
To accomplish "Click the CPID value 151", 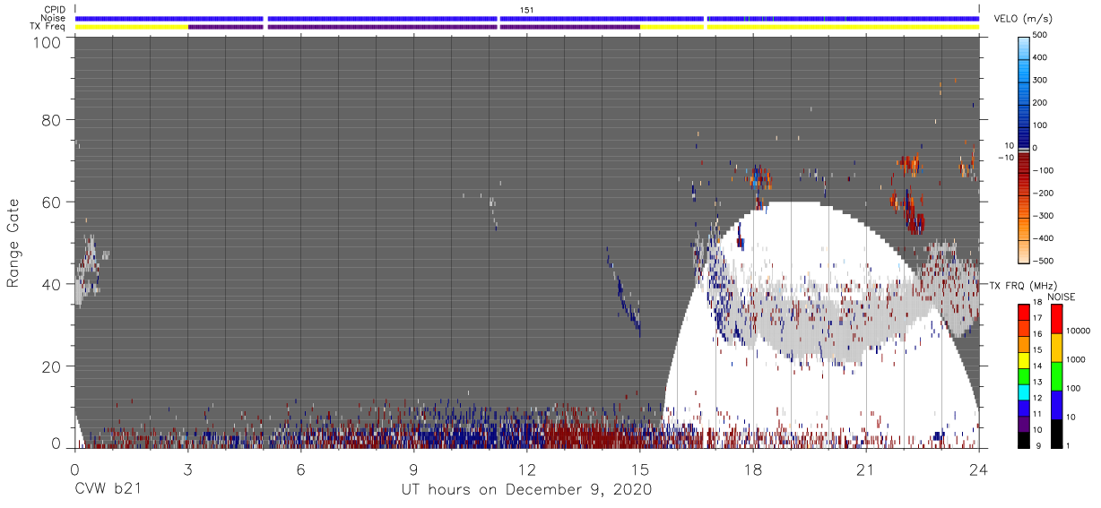I will pos(527,9).
